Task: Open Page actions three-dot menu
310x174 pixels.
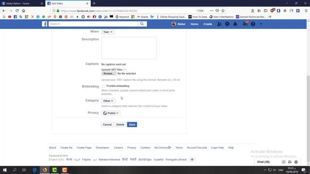Action: point(212,11)
